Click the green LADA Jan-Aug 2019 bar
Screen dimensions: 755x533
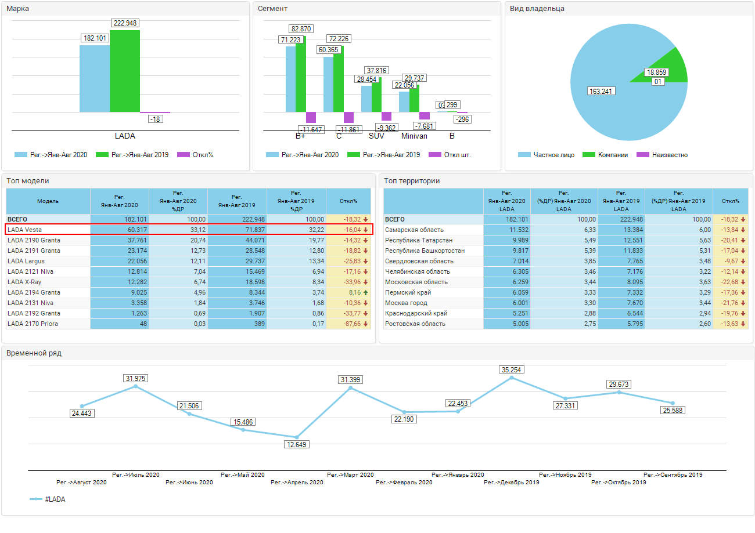[x=125, y=71]
